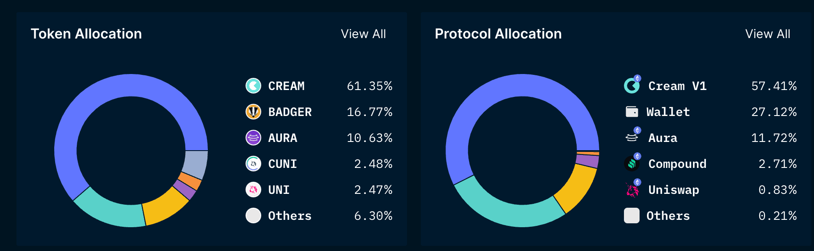Click the Uniswap protocol icon
The width and height of the screenshot is (814, 251).
coord(633,190)
